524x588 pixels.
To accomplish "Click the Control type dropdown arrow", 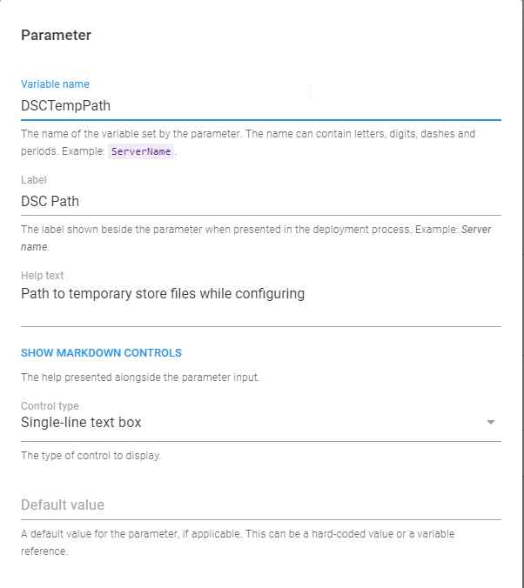I will click(490, 423).
